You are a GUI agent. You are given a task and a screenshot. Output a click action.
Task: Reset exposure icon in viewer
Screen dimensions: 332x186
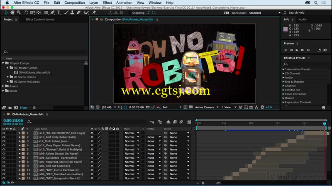click(262, 107)
